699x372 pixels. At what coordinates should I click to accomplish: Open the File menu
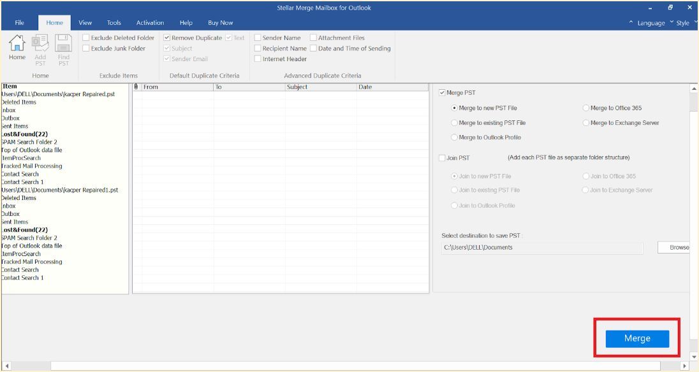pyautogui.click(x=19, y=23)
